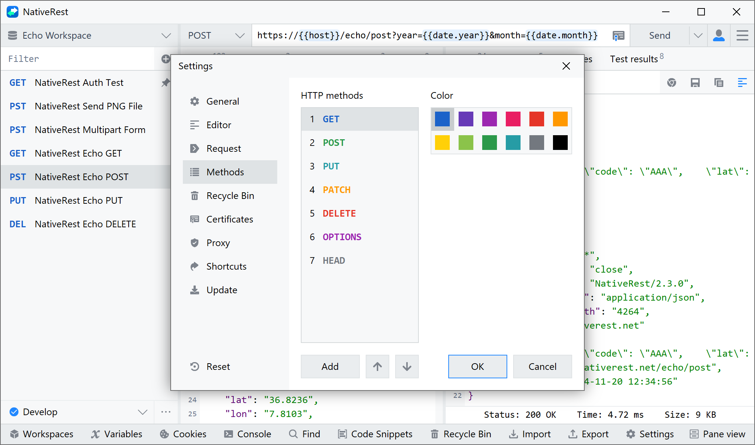
Task: Toggle word wrap lines icon
Action: (742, 83)
